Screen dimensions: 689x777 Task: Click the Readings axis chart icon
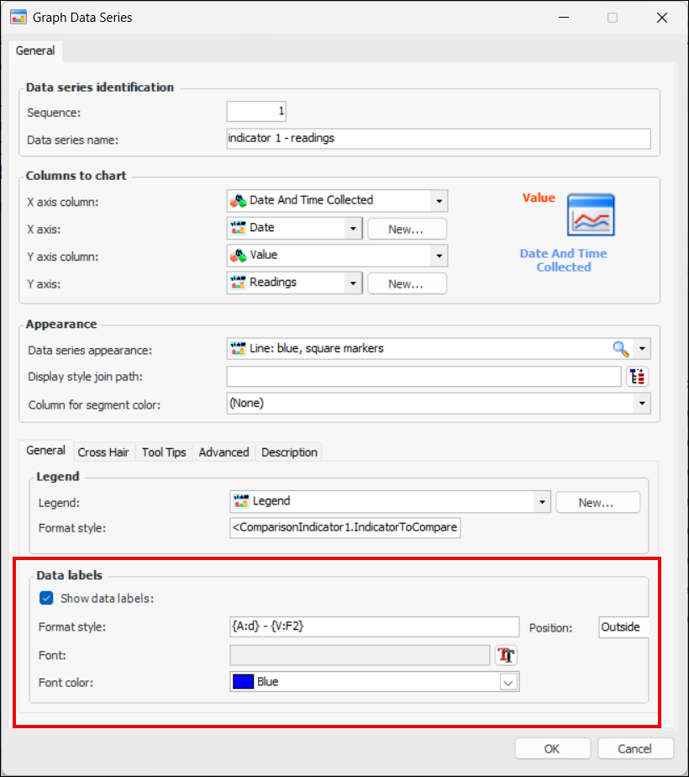tap(238, 283)
